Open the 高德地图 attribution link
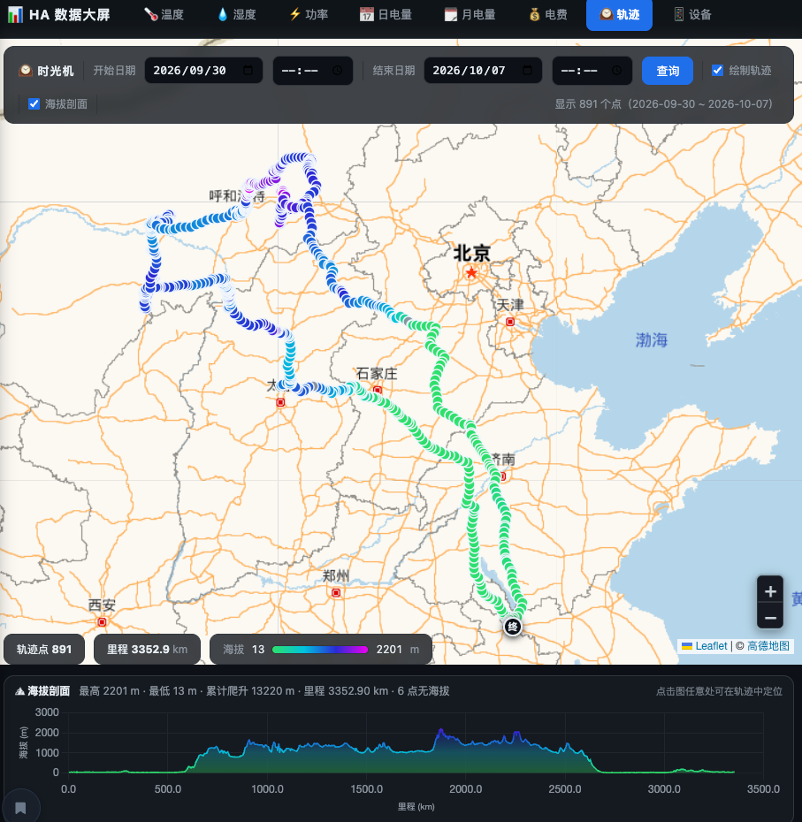This screenshot has width=802, height=822. coord(768,646)
